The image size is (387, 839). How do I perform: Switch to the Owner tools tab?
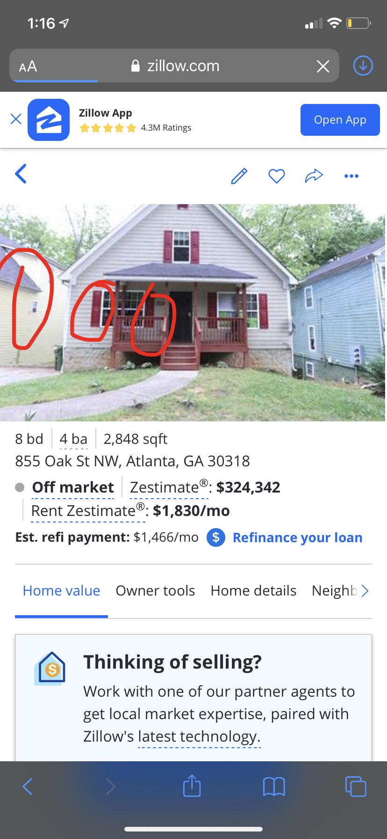pos(155,590)
